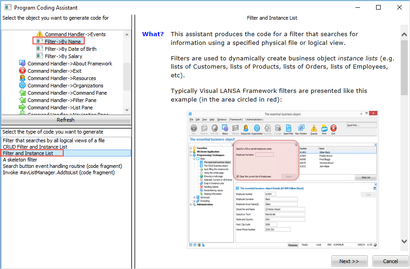Click the warning icon beside Command Handler->Events
Screen dimensions: 410x269
39,34
